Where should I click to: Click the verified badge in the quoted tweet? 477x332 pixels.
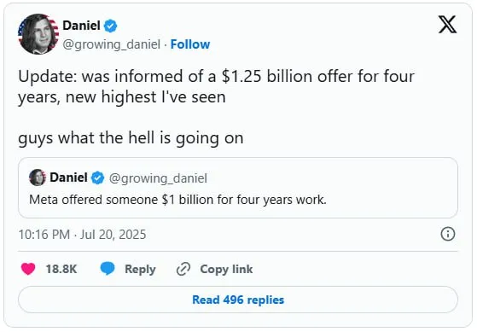97,178
